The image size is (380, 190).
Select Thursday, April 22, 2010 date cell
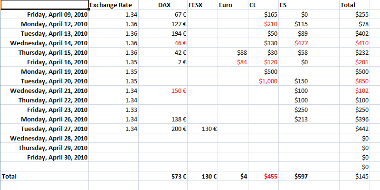[45, 100]
